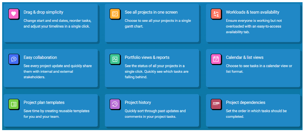Click the Easy collaboration heading
This screenshot has width=304, height=133.
pos(40,57)
